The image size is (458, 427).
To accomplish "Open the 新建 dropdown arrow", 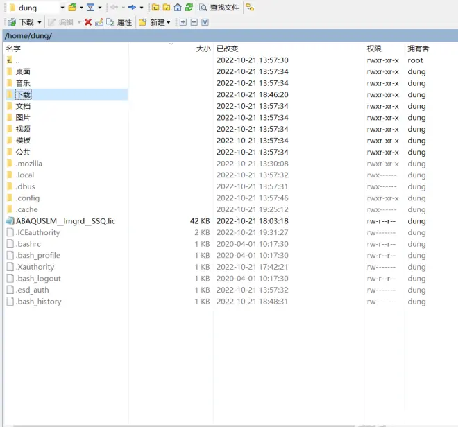I will click(168, 22).
